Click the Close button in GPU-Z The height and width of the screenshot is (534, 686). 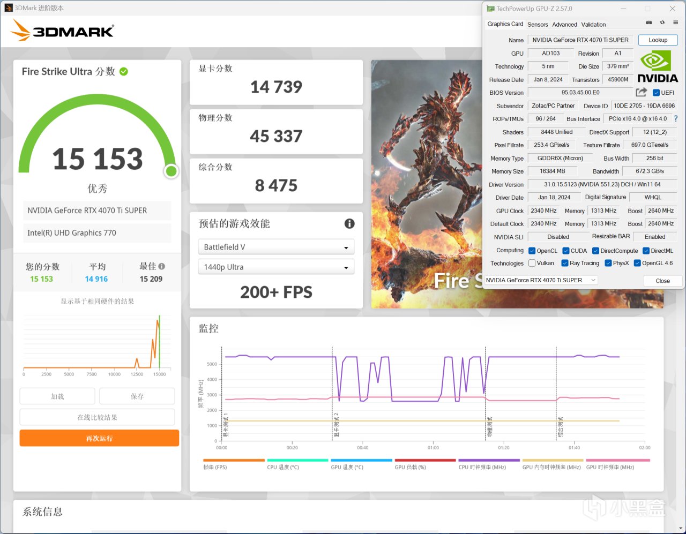click(662, 281)
